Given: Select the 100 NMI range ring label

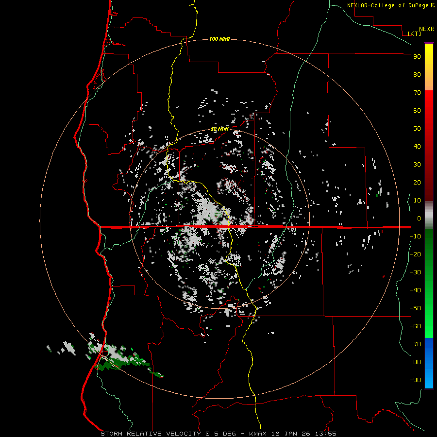Looking at the screenshot, I should (x=219, y=39).
